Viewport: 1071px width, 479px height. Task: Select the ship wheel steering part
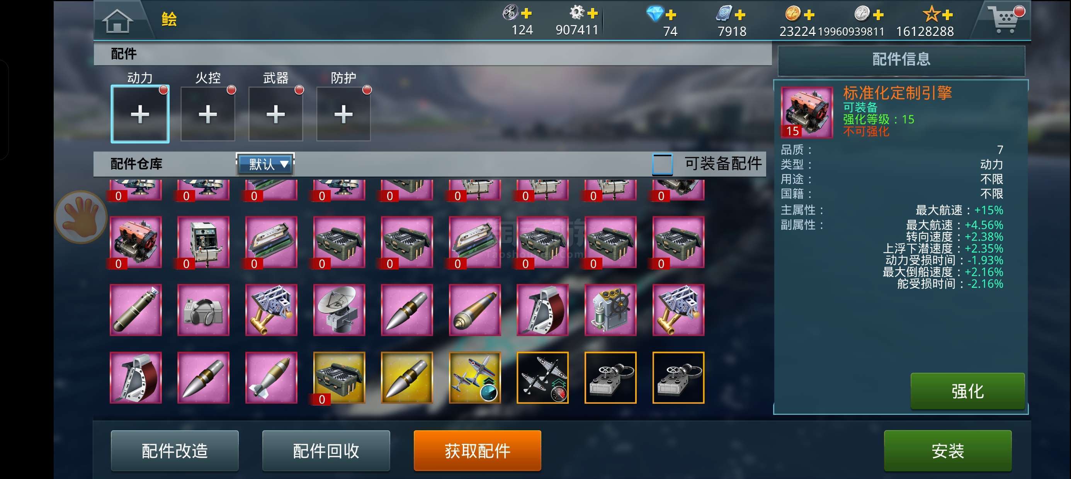click(x=610, y=310)
